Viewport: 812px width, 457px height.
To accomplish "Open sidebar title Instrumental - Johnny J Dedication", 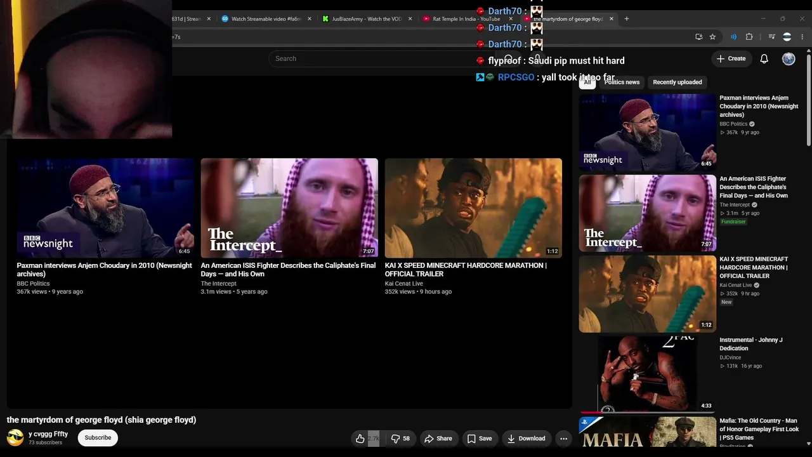I will [751, 344].
